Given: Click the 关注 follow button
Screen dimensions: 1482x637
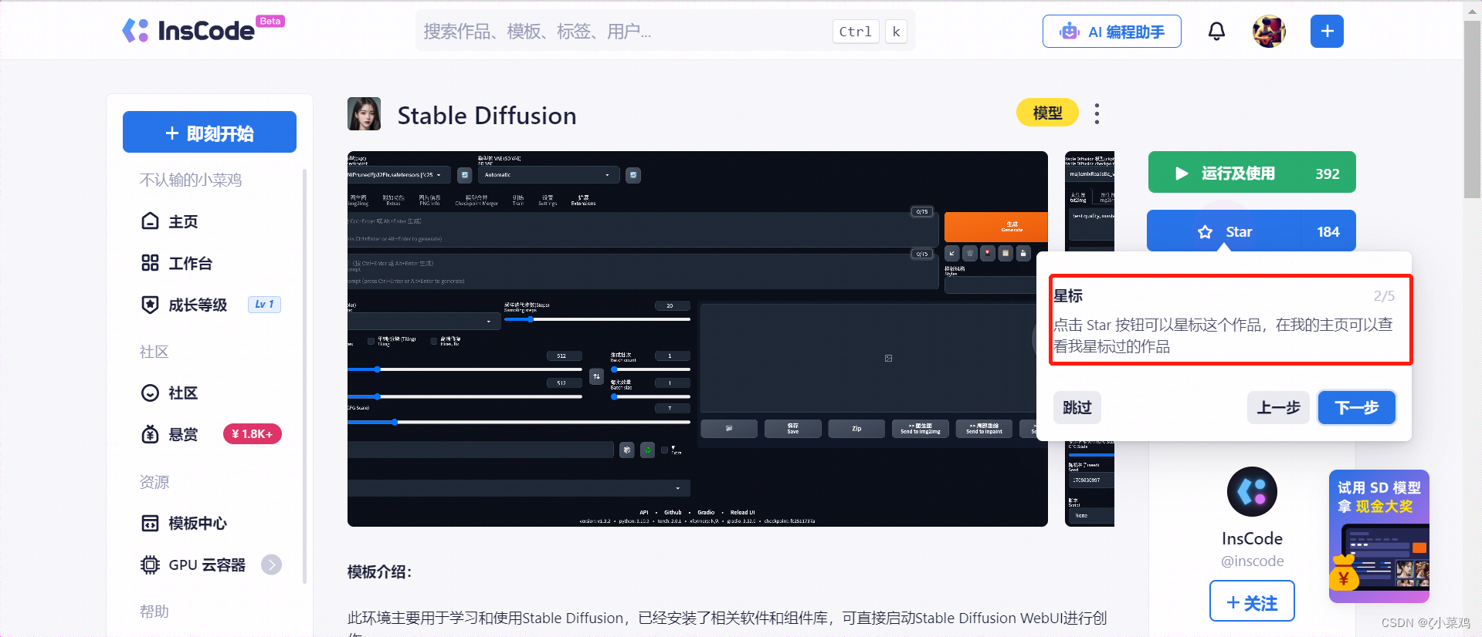Looking at the screenshot, I should pyautogui.click(x=1252, y=602).
